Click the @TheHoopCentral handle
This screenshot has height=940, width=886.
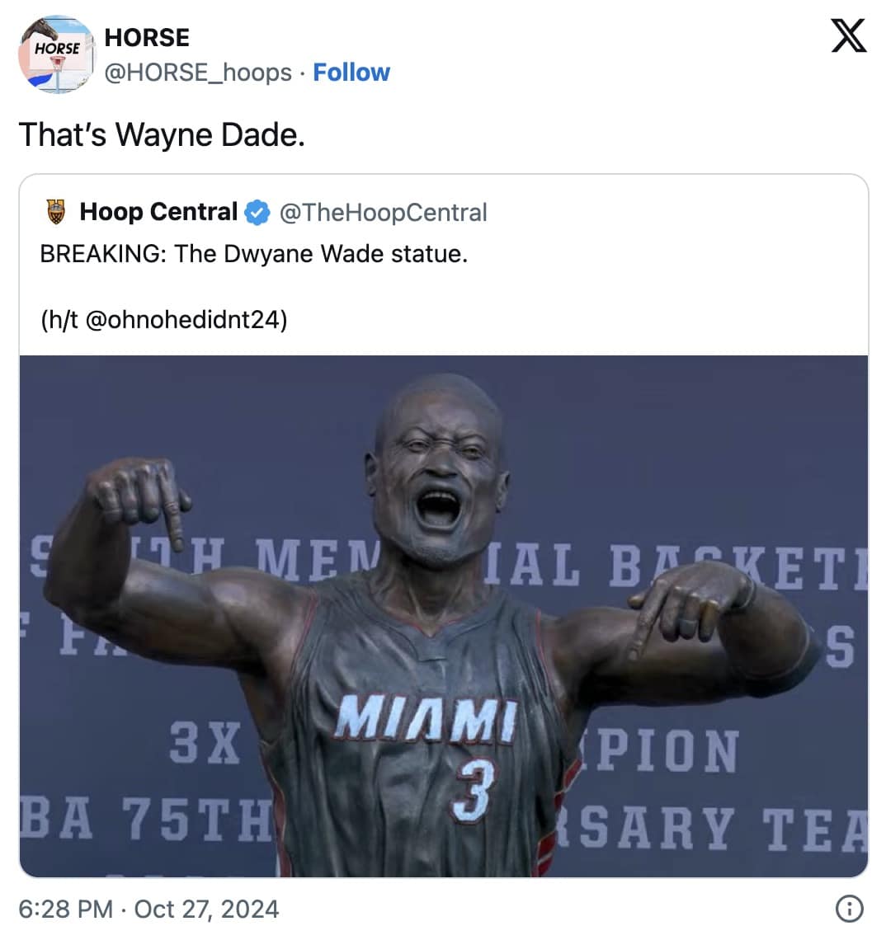[x=384, y=213]
